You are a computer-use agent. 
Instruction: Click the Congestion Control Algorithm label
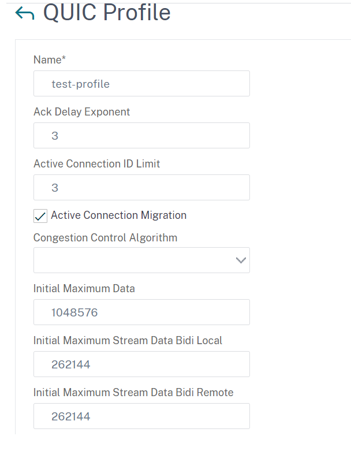pos(105,238)
